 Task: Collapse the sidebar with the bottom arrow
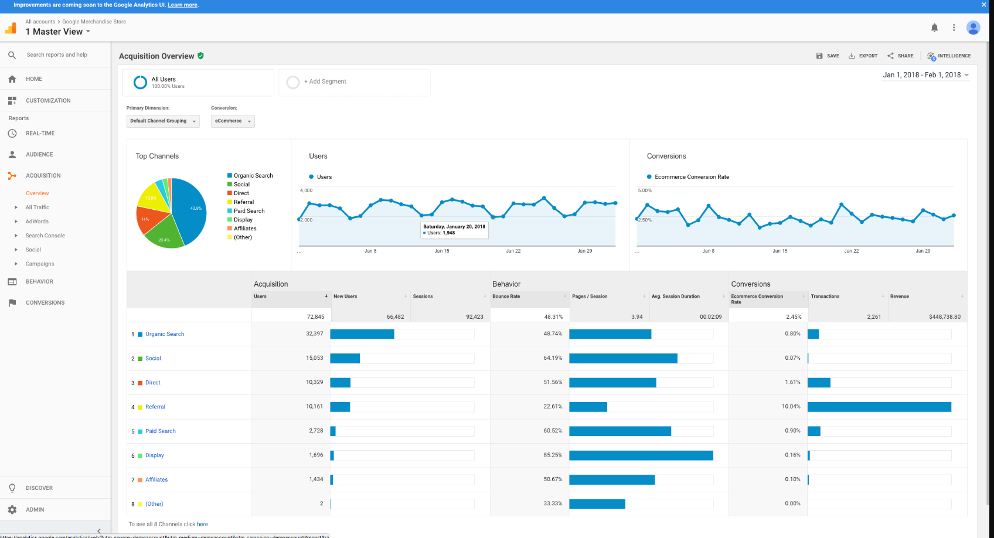click(99, 531)
